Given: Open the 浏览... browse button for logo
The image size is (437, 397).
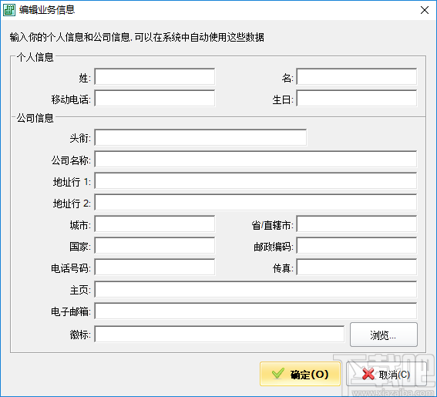Looking at the screenshot, I should pyautogui.click(x=384, y=335).
